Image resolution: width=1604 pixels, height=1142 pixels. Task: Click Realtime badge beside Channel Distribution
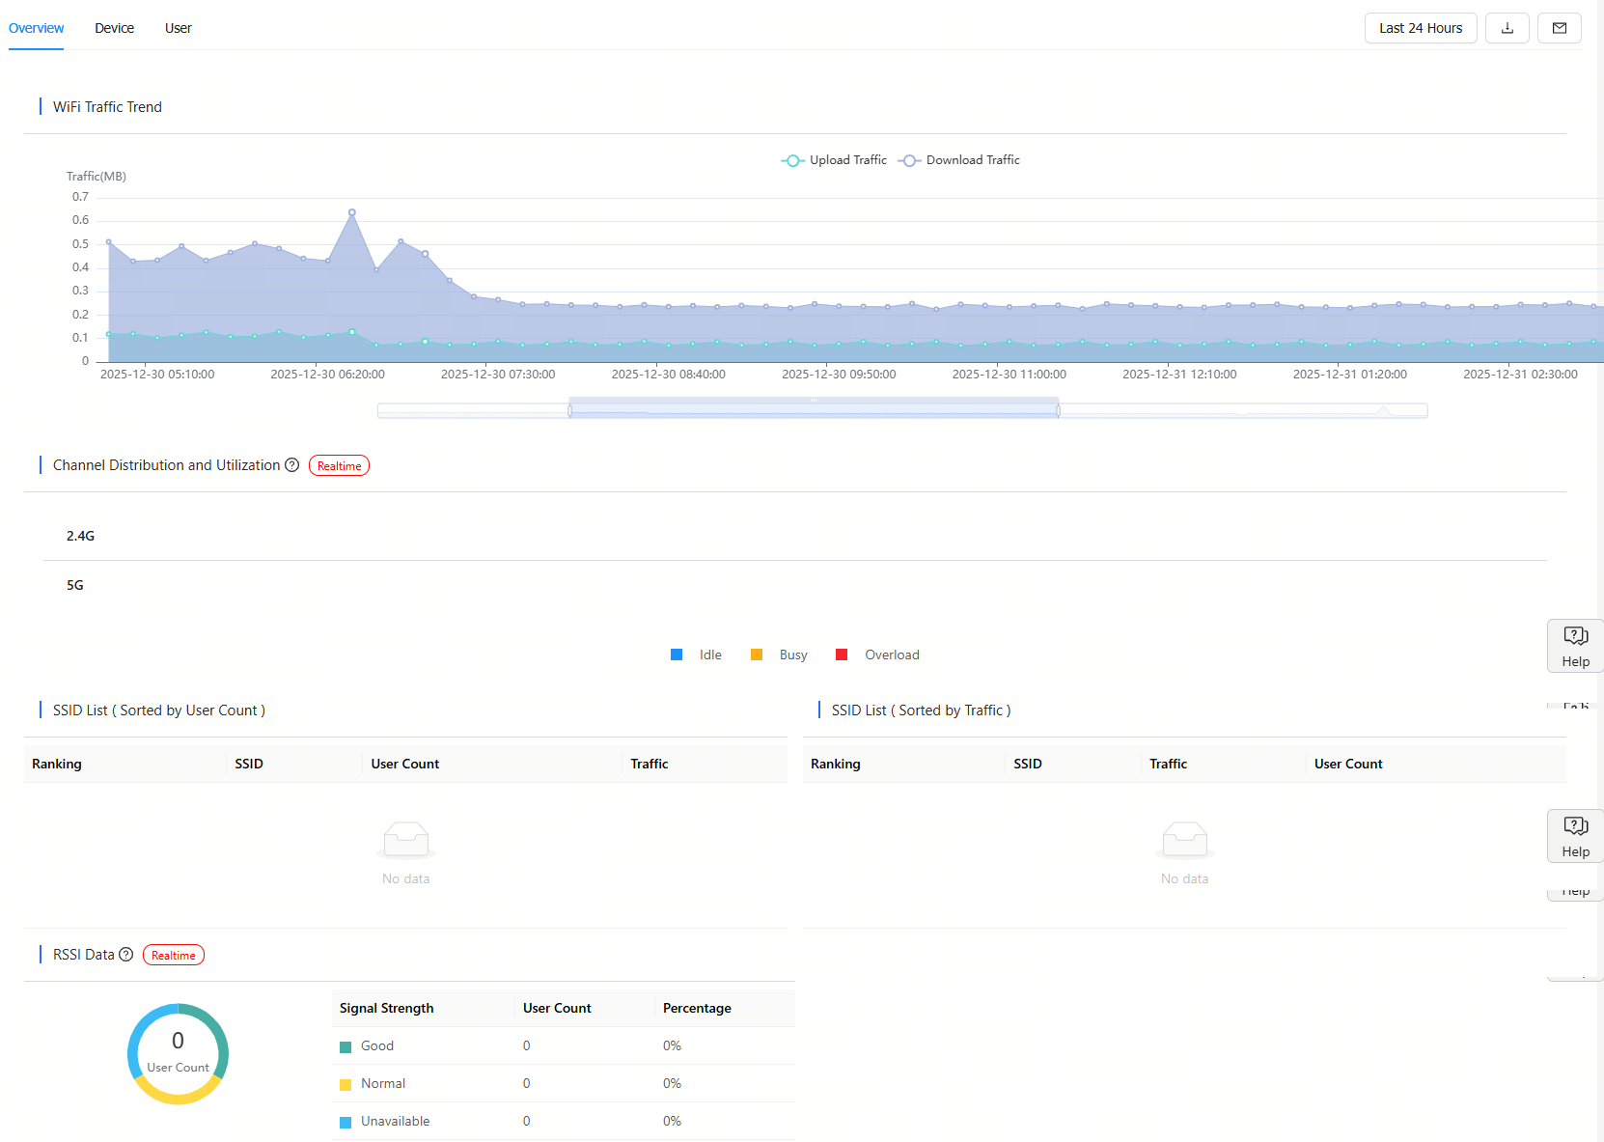click(339, 465)
